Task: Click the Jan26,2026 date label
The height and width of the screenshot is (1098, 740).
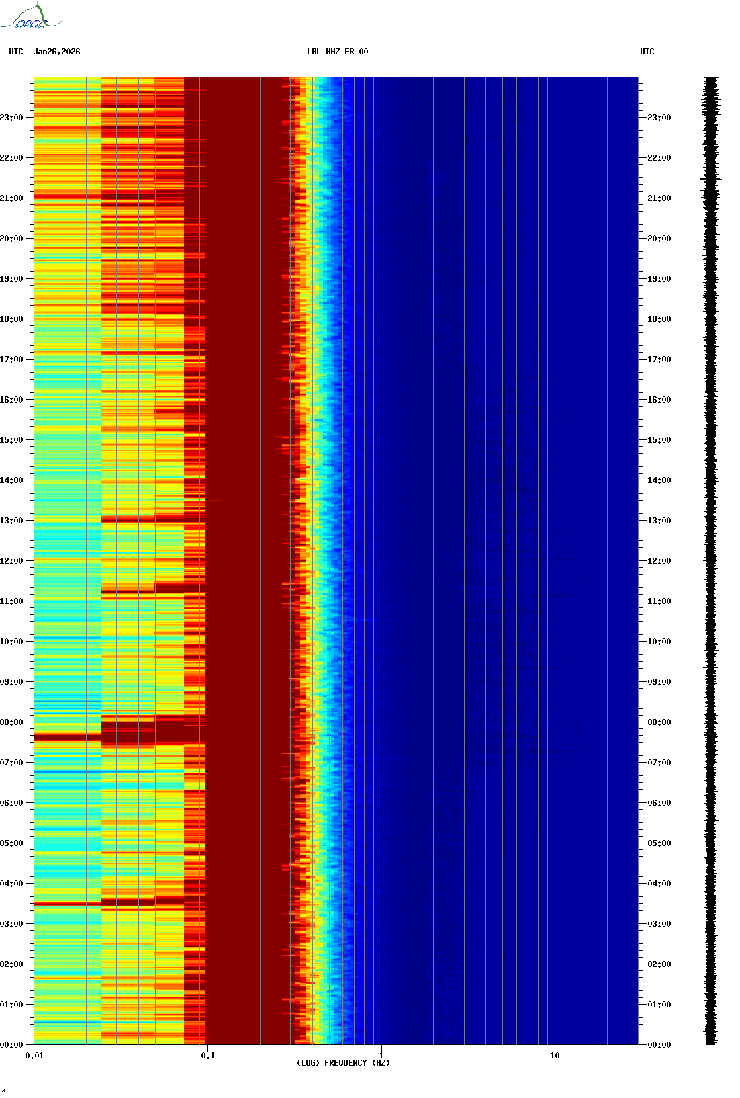Action: pos(56,52)
